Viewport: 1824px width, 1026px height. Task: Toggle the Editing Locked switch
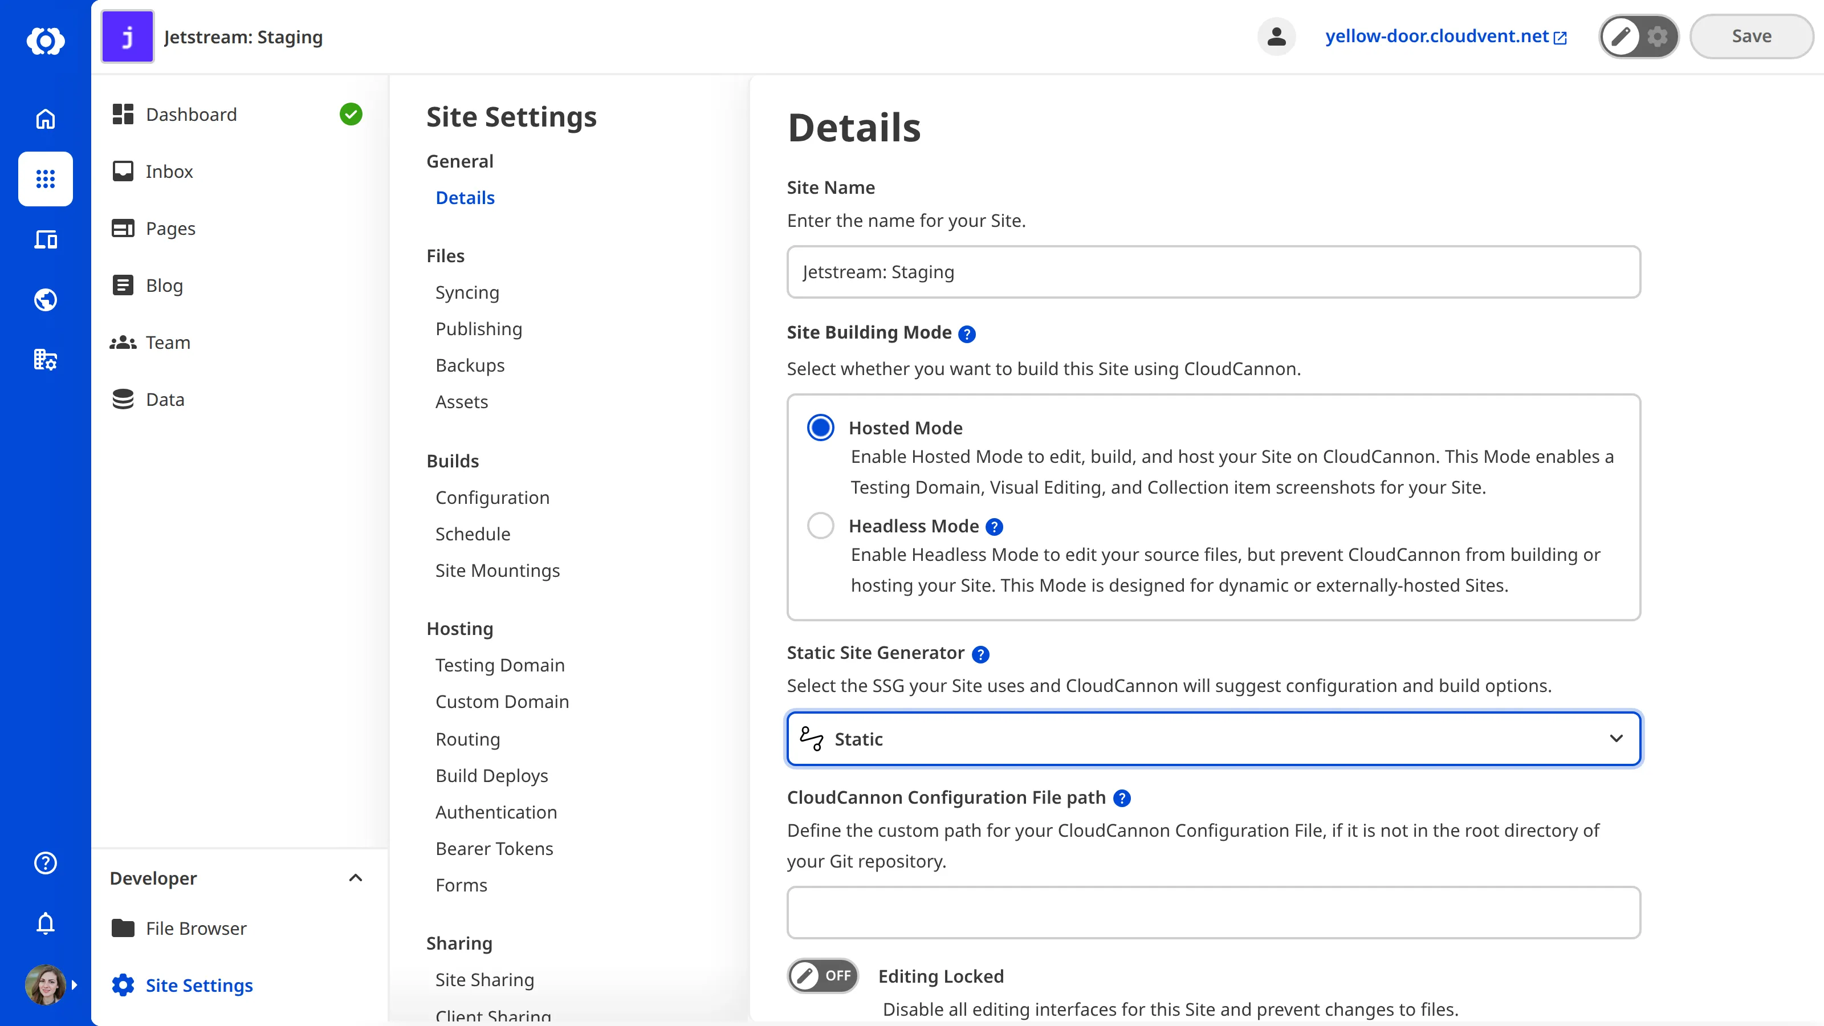[823, 976]
